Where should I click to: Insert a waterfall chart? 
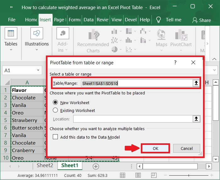[x=143, y=31]
